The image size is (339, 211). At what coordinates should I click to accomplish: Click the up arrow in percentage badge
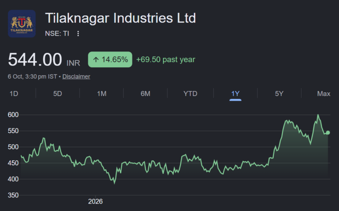point(96,60)
